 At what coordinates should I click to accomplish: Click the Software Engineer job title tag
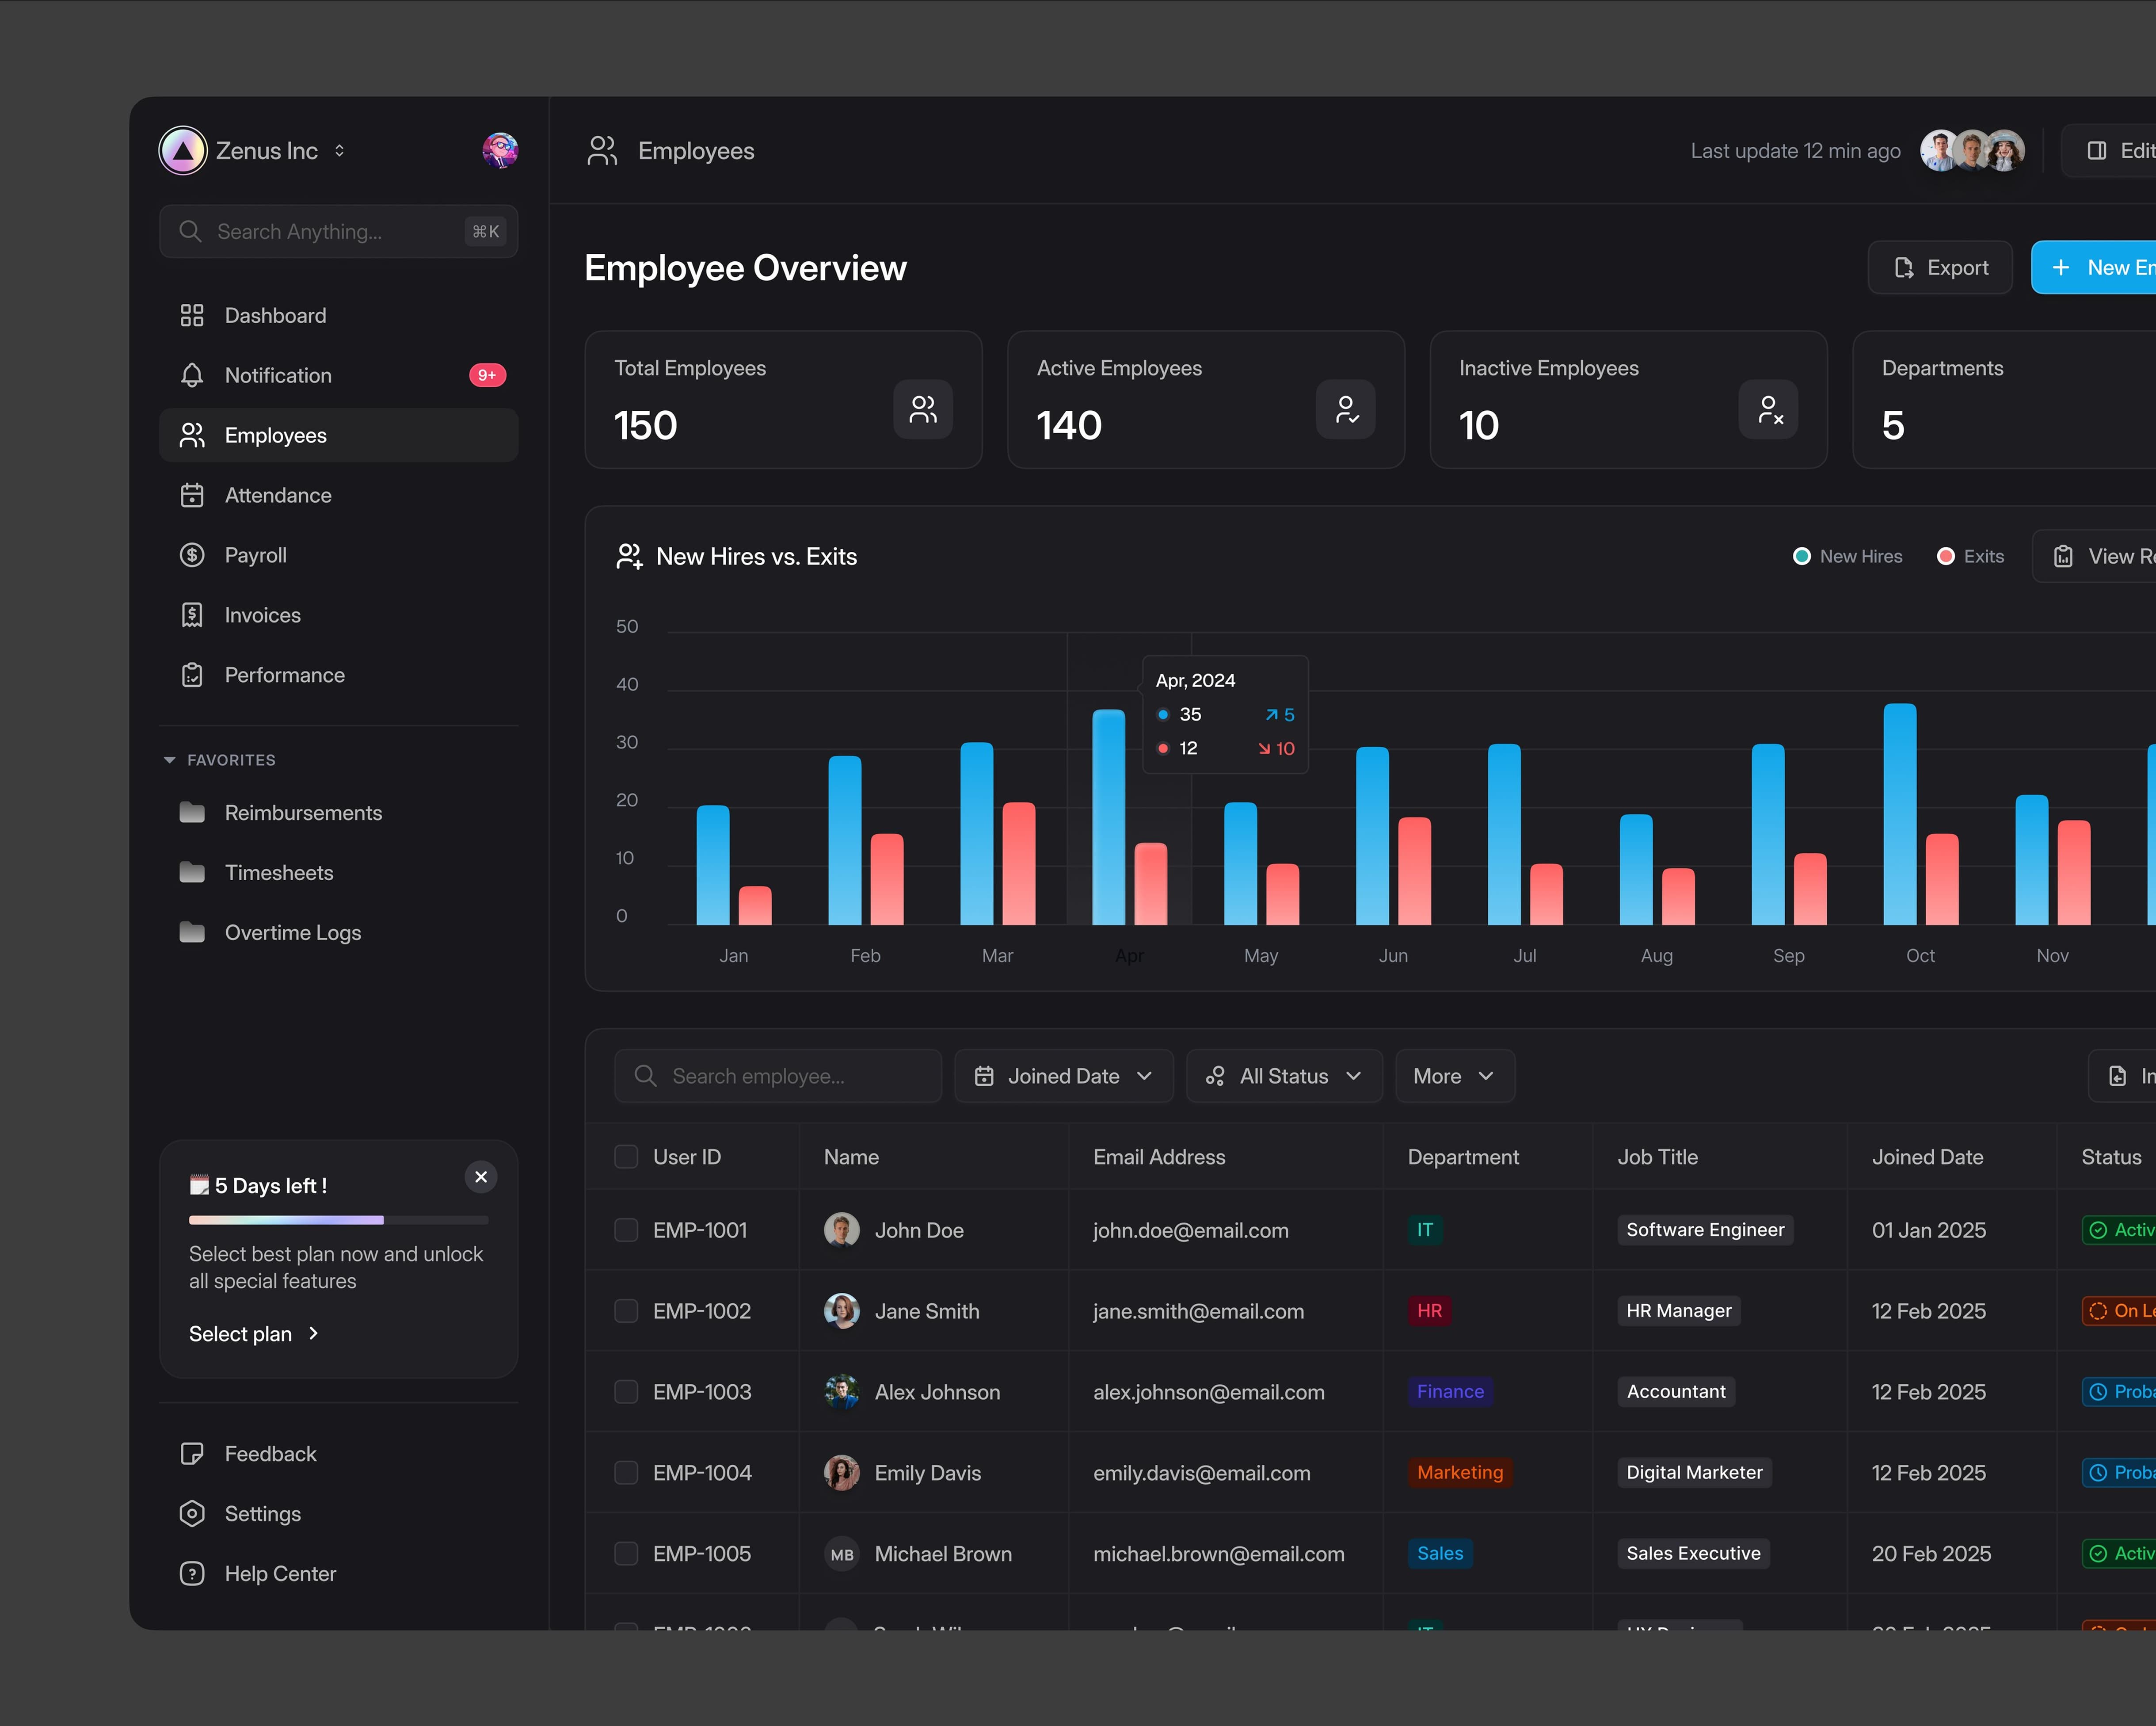(x=1705, y=1230)
